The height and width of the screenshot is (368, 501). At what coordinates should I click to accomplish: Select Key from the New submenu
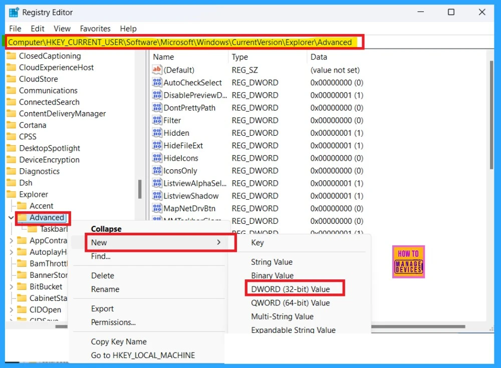(x=258, y=243)
